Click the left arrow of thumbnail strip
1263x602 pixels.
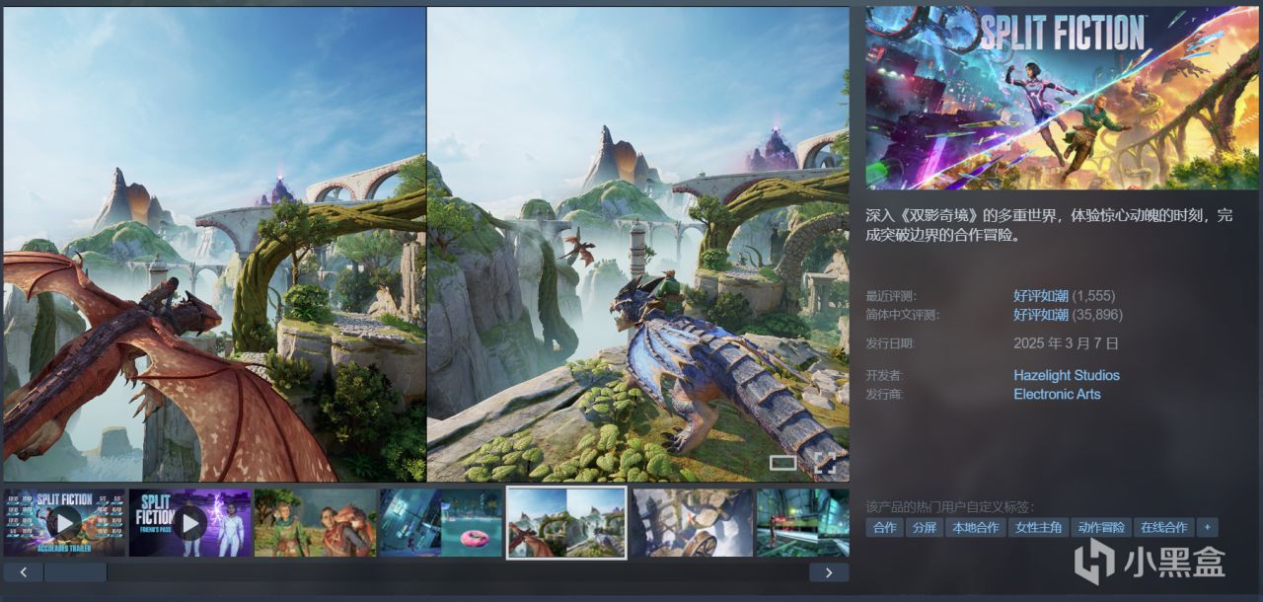tap(23, 572)
